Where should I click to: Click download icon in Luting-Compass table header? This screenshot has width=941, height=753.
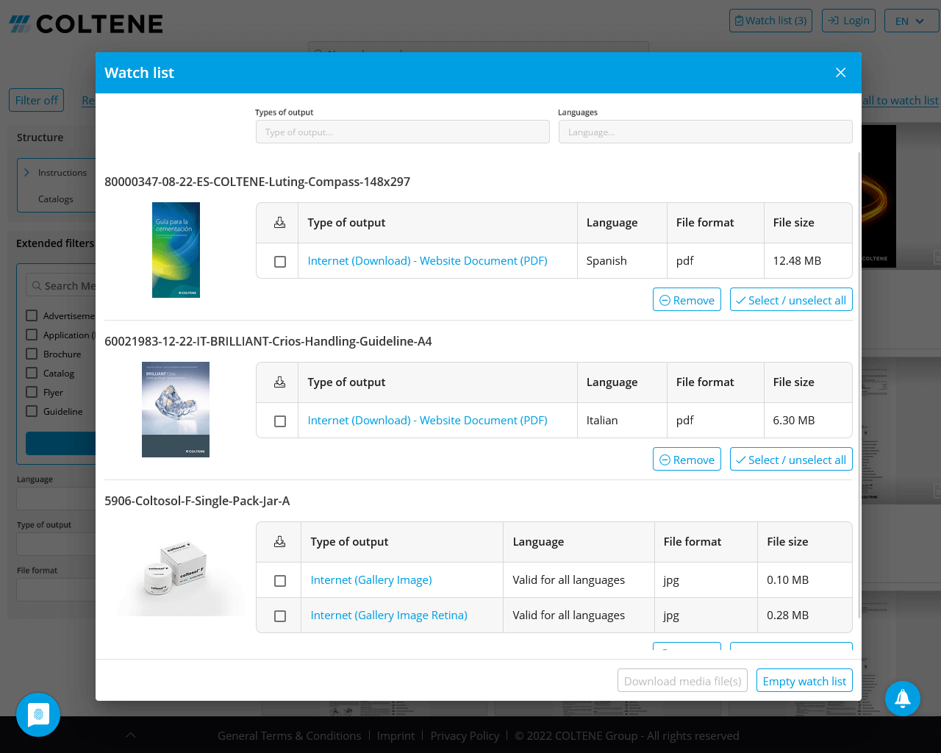point(279,223)
